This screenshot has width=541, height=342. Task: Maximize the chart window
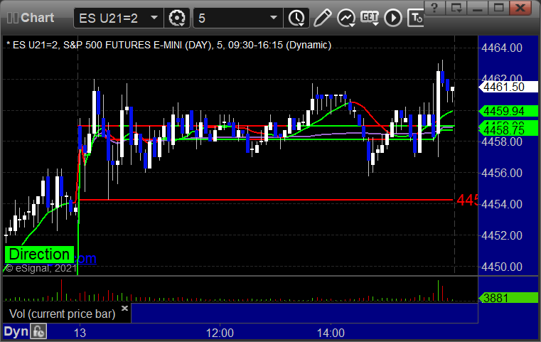pos(498,7)
